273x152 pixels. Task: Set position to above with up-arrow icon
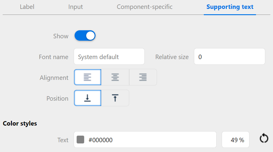click(115, 98)
